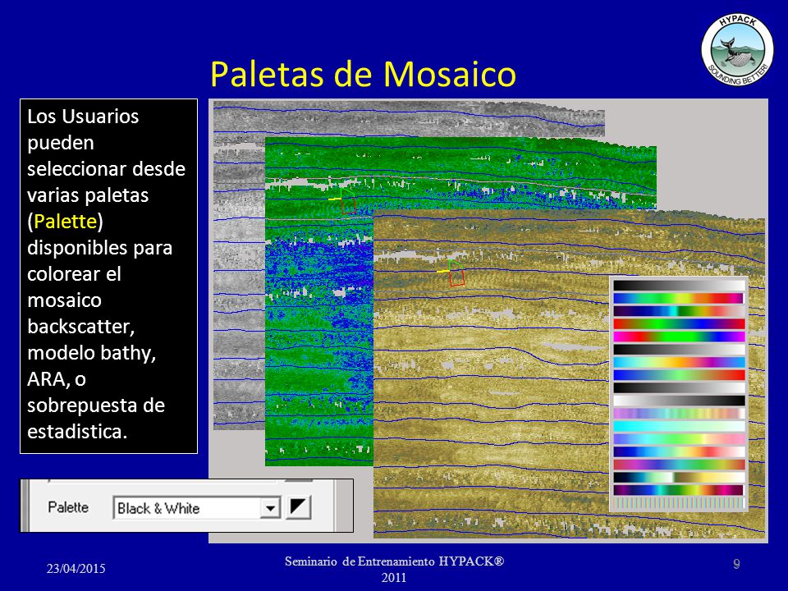Select the blue to green to red palette strip
This screenshot has height=591, width=788.
coord(679,375)
